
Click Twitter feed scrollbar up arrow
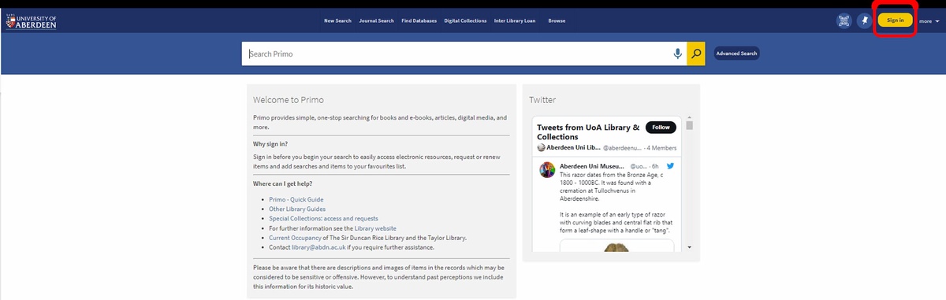tap(690, 117)
